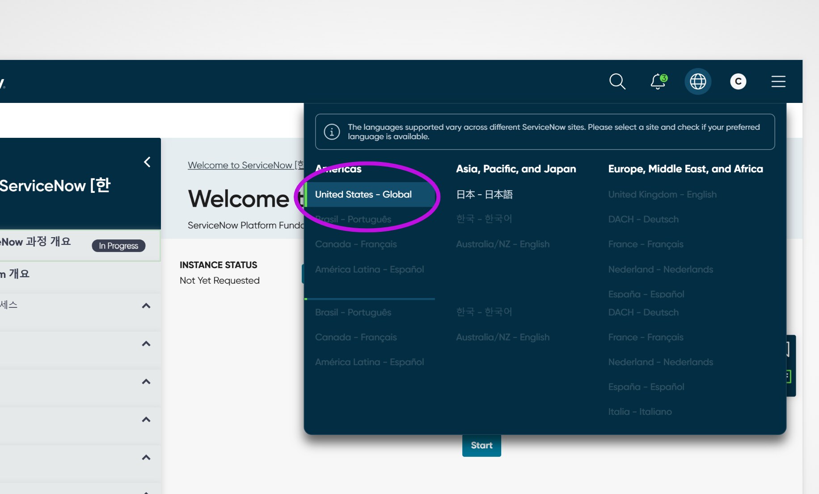The height and width of the screenshot is (494, 819).
Task: Choose 日本 - 日本語 under Asia, Pacific, and Japan
Action: tap(484, 194)
